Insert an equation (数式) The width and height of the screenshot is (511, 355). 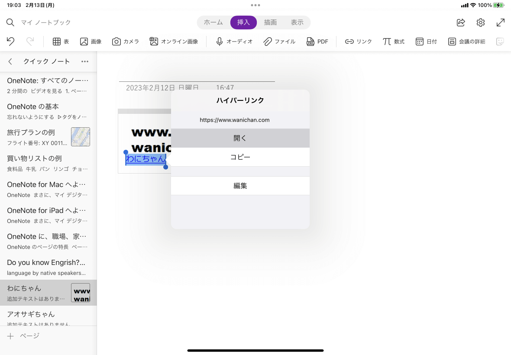click(x=393, y=42)
